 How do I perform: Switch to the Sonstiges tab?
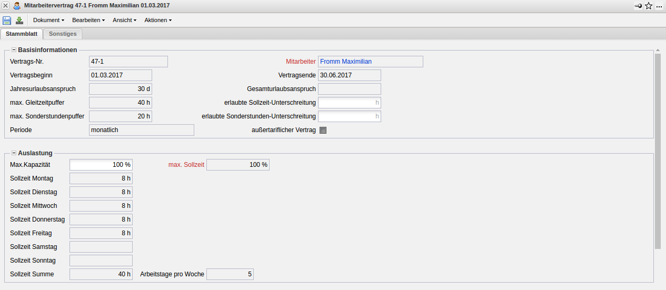click(63, 34)
